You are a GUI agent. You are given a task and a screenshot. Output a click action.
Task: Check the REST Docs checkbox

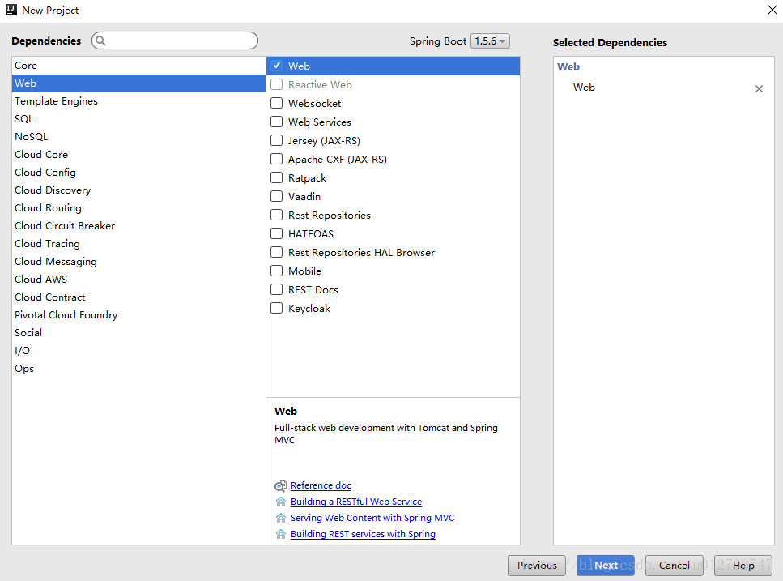(x=277, y=289)
